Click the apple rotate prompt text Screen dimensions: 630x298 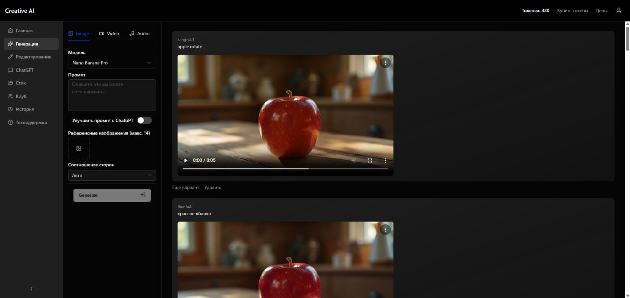(190, 47)
